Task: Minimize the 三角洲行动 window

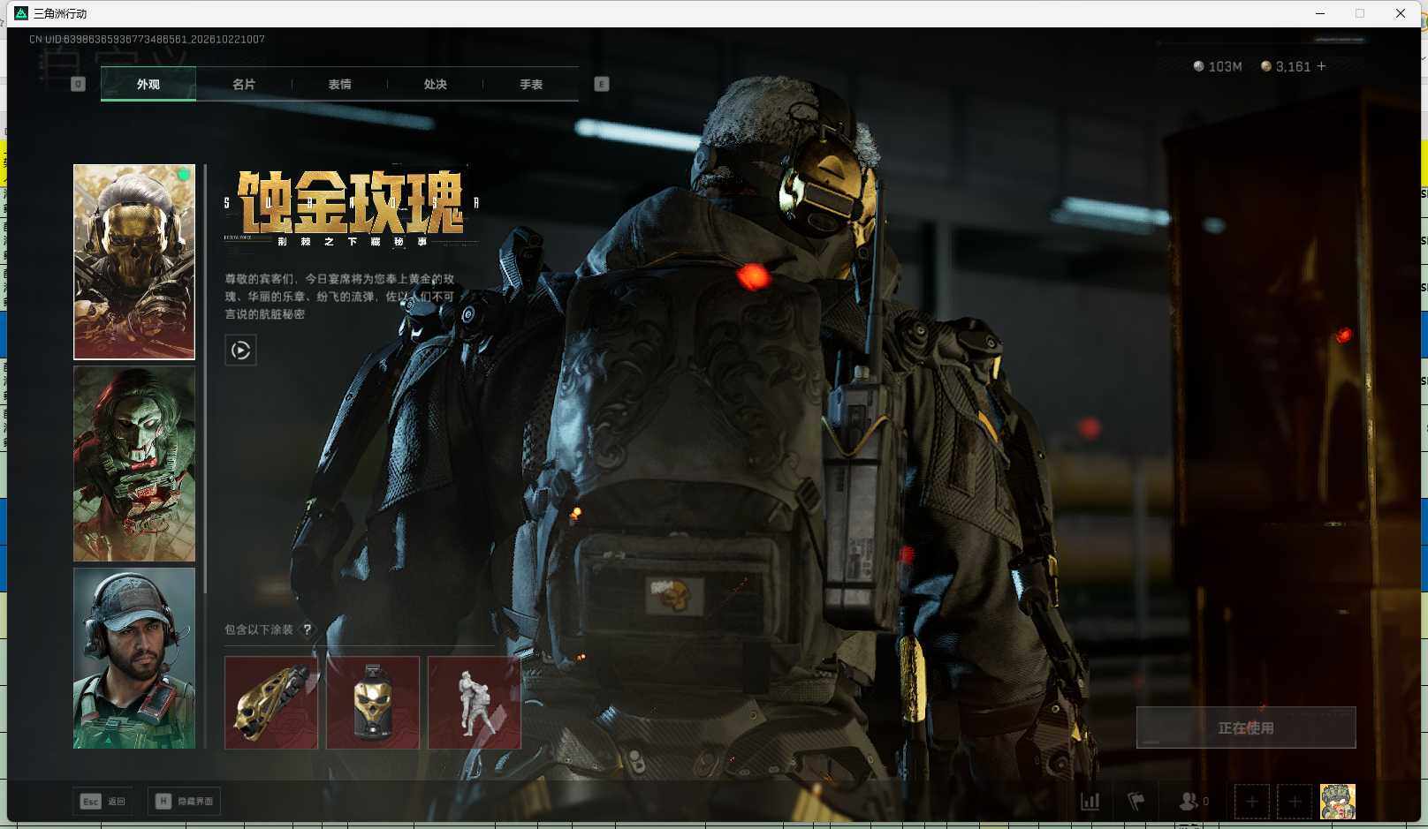Action: [1320, 13]
